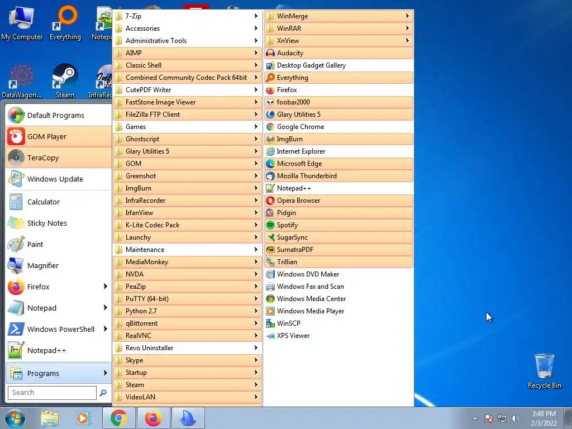Click the GOM Player icon in start menu
Viewport: 572px width, 429px height.
(x=16, y=136)
